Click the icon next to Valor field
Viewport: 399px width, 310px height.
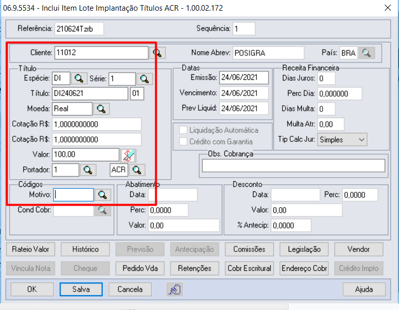click(x=128, y=155)
